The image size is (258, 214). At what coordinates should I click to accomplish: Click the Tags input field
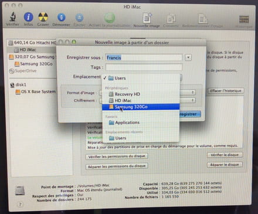coord(144,67)
